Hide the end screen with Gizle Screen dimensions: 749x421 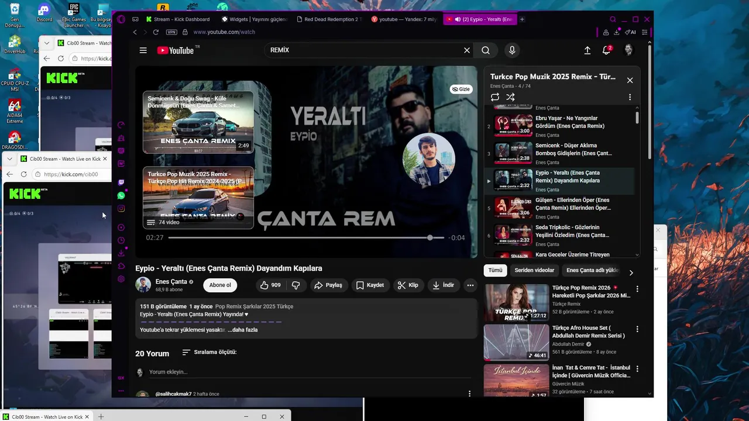point(461,89)
